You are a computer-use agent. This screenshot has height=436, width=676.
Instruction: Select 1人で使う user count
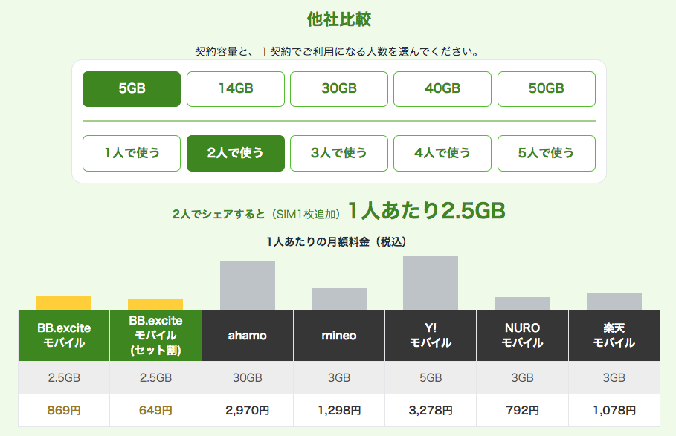pos(132,153)
